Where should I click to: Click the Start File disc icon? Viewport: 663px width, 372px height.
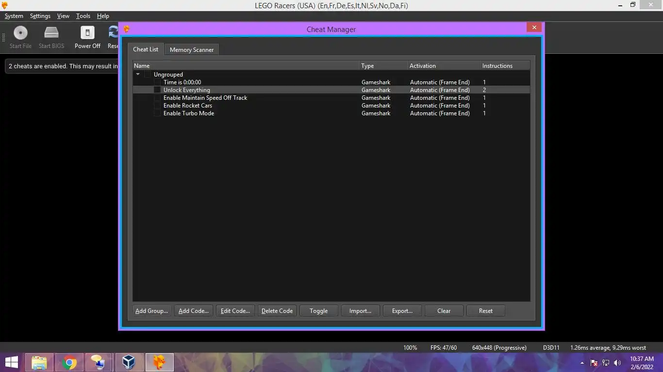point(20,33)
